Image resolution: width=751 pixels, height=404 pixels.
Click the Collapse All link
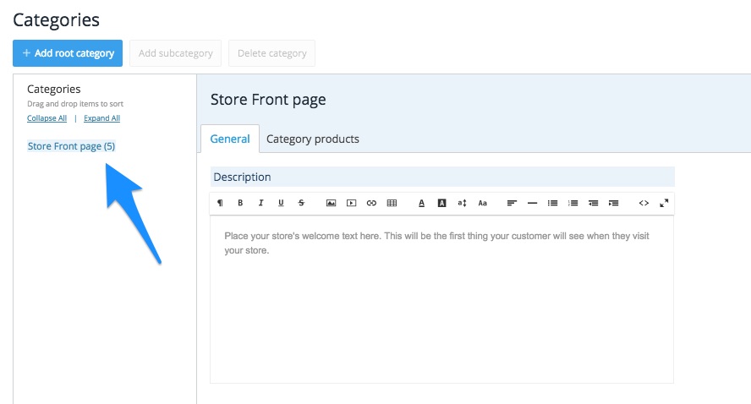[x=47, y=118]
